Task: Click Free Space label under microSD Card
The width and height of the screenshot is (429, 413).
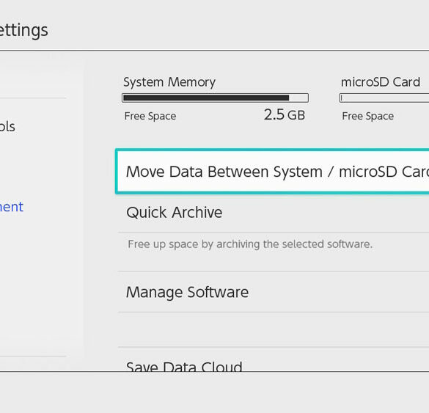Action: (367, 116)
